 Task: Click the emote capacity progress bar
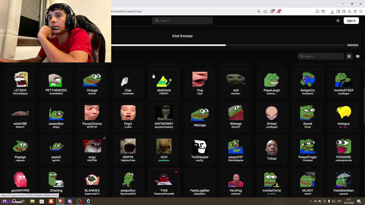click(228, 45)
